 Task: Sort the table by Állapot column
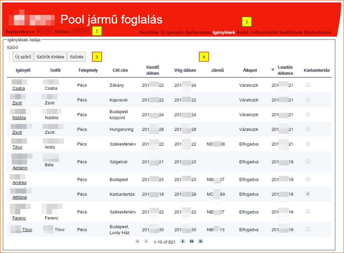[x=250, y=70]
